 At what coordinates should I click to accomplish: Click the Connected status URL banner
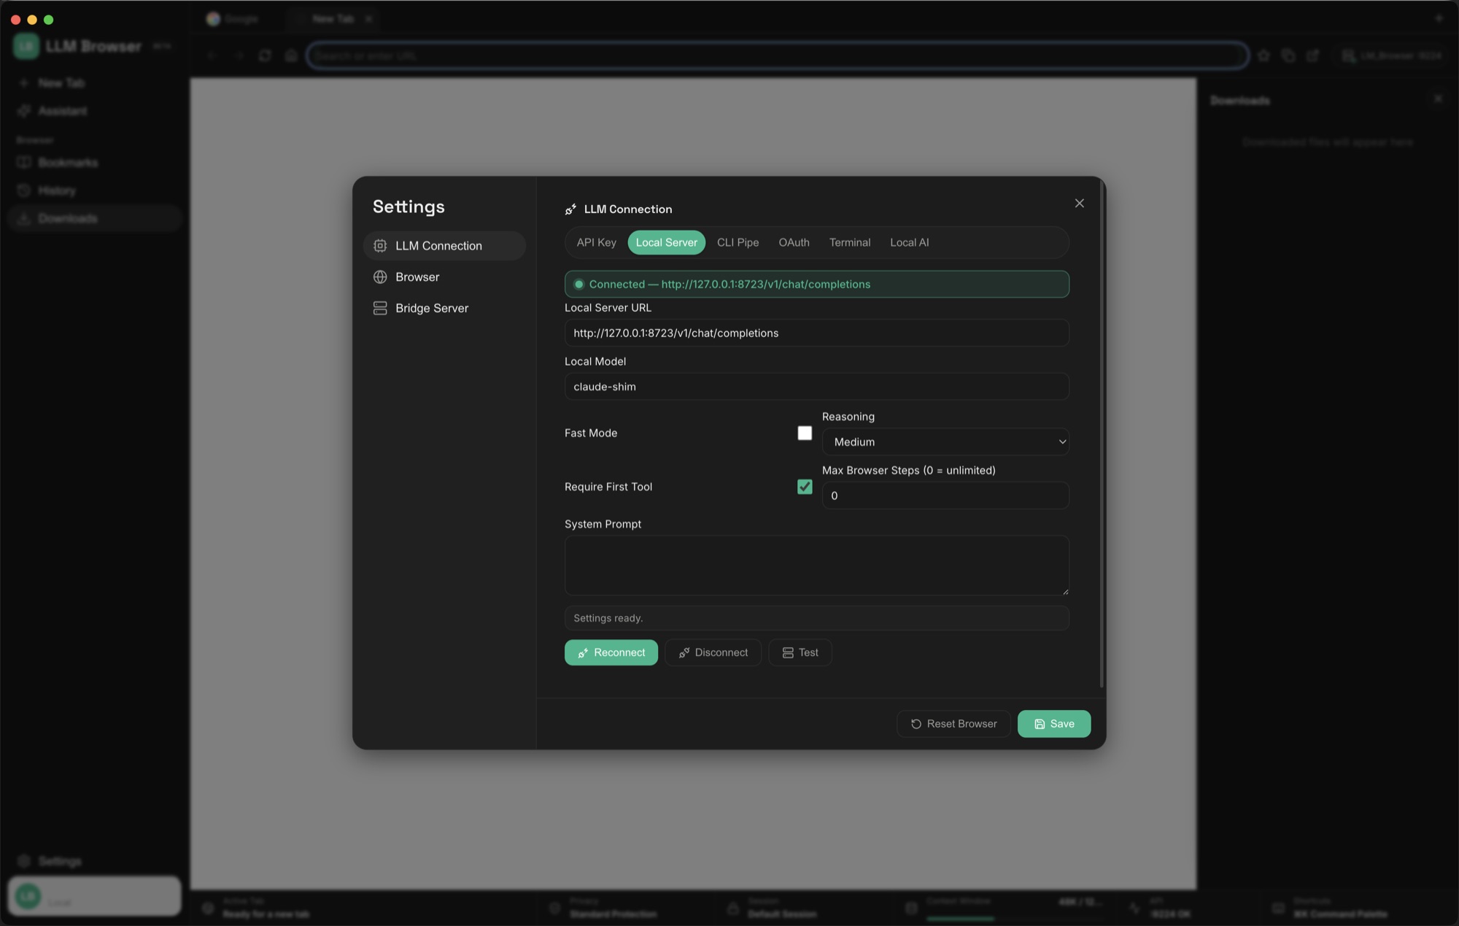(x=816, y=285)
